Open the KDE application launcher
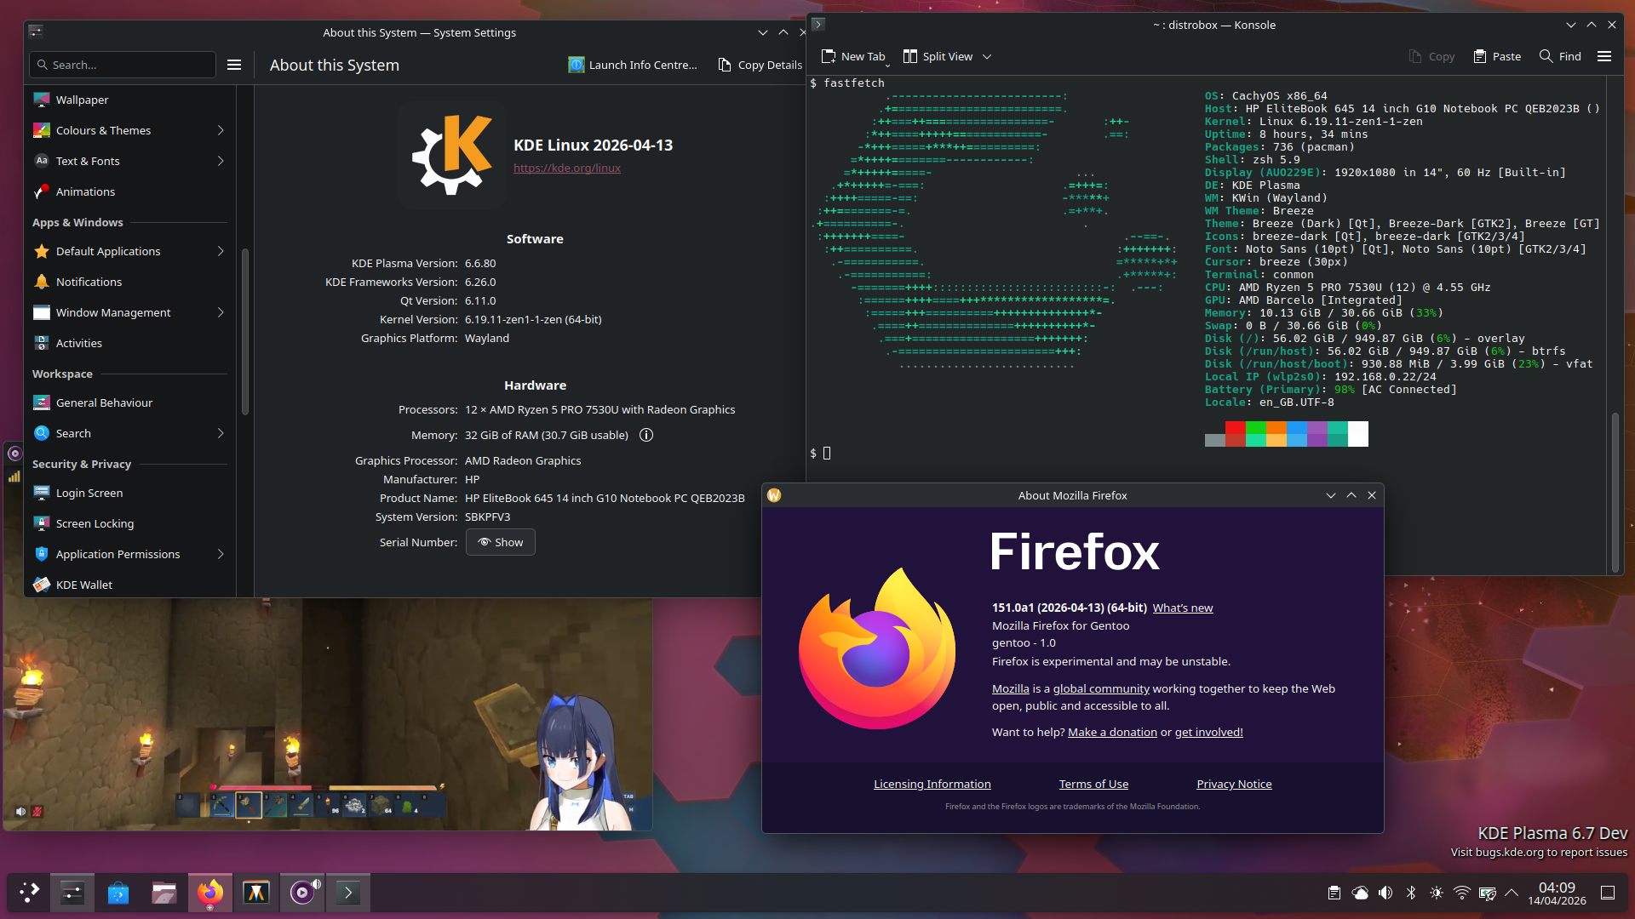Screen dimensions: 1635x919 click(x=29, y=893)
